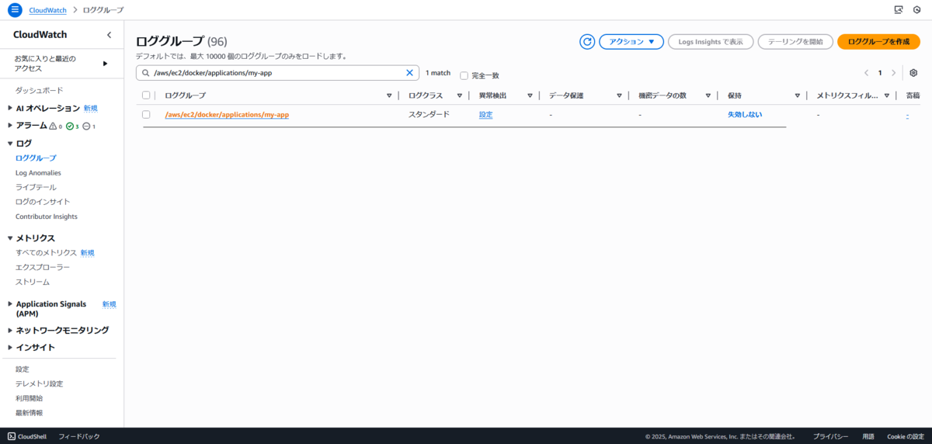The width and height of the screenshot is (932, 444).
Task: Check the my-app log group row checkbox
Action: coord(146,114)
